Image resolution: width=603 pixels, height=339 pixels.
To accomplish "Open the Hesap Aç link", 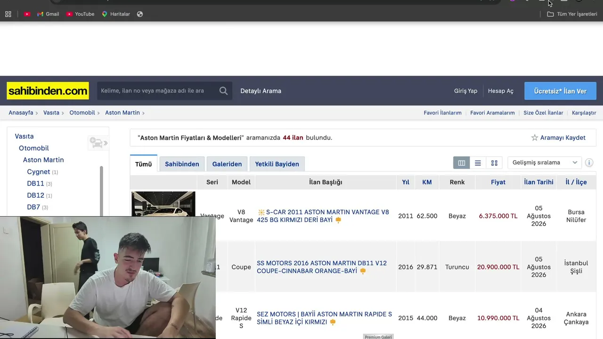I will point(500,91).
